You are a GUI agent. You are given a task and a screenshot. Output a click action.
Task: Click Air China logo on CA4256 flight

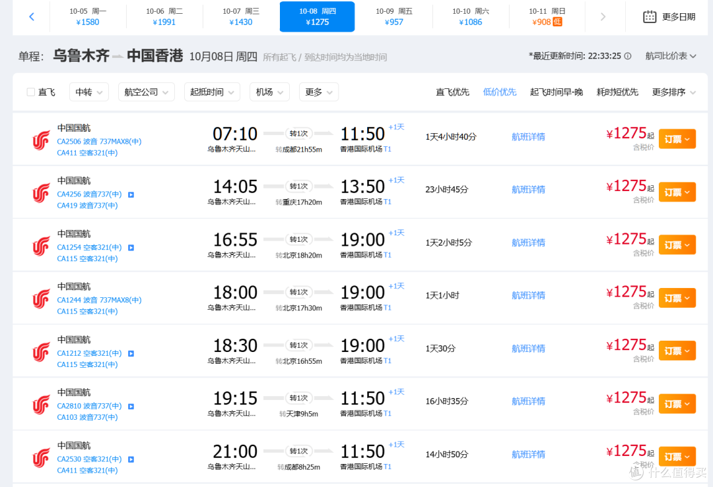(x=41, y=193)
